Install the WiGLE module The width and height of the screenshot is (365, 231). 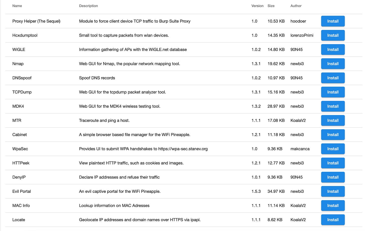(x=333, y=49)
